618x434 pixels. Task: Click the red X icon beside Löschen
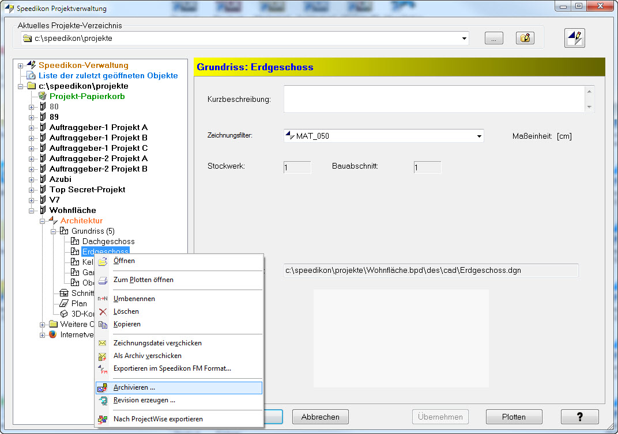[103, 311]
